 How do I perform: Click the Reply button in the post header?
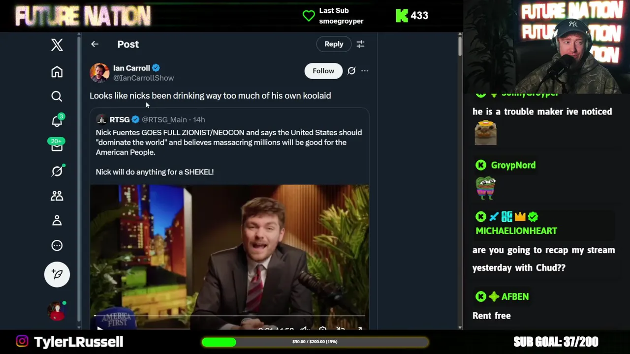click(x=334, y=44)
